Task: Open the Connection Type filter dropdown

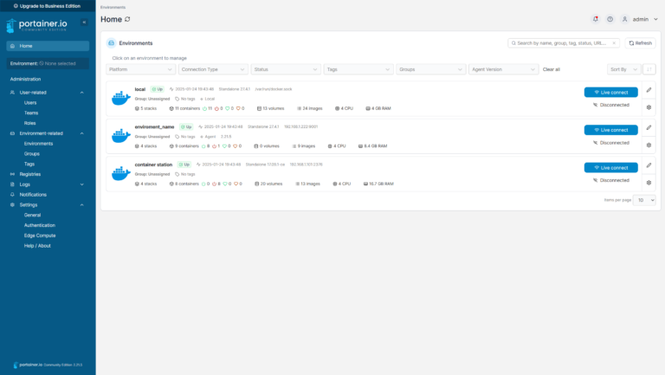Action: (x=212, y=69)
